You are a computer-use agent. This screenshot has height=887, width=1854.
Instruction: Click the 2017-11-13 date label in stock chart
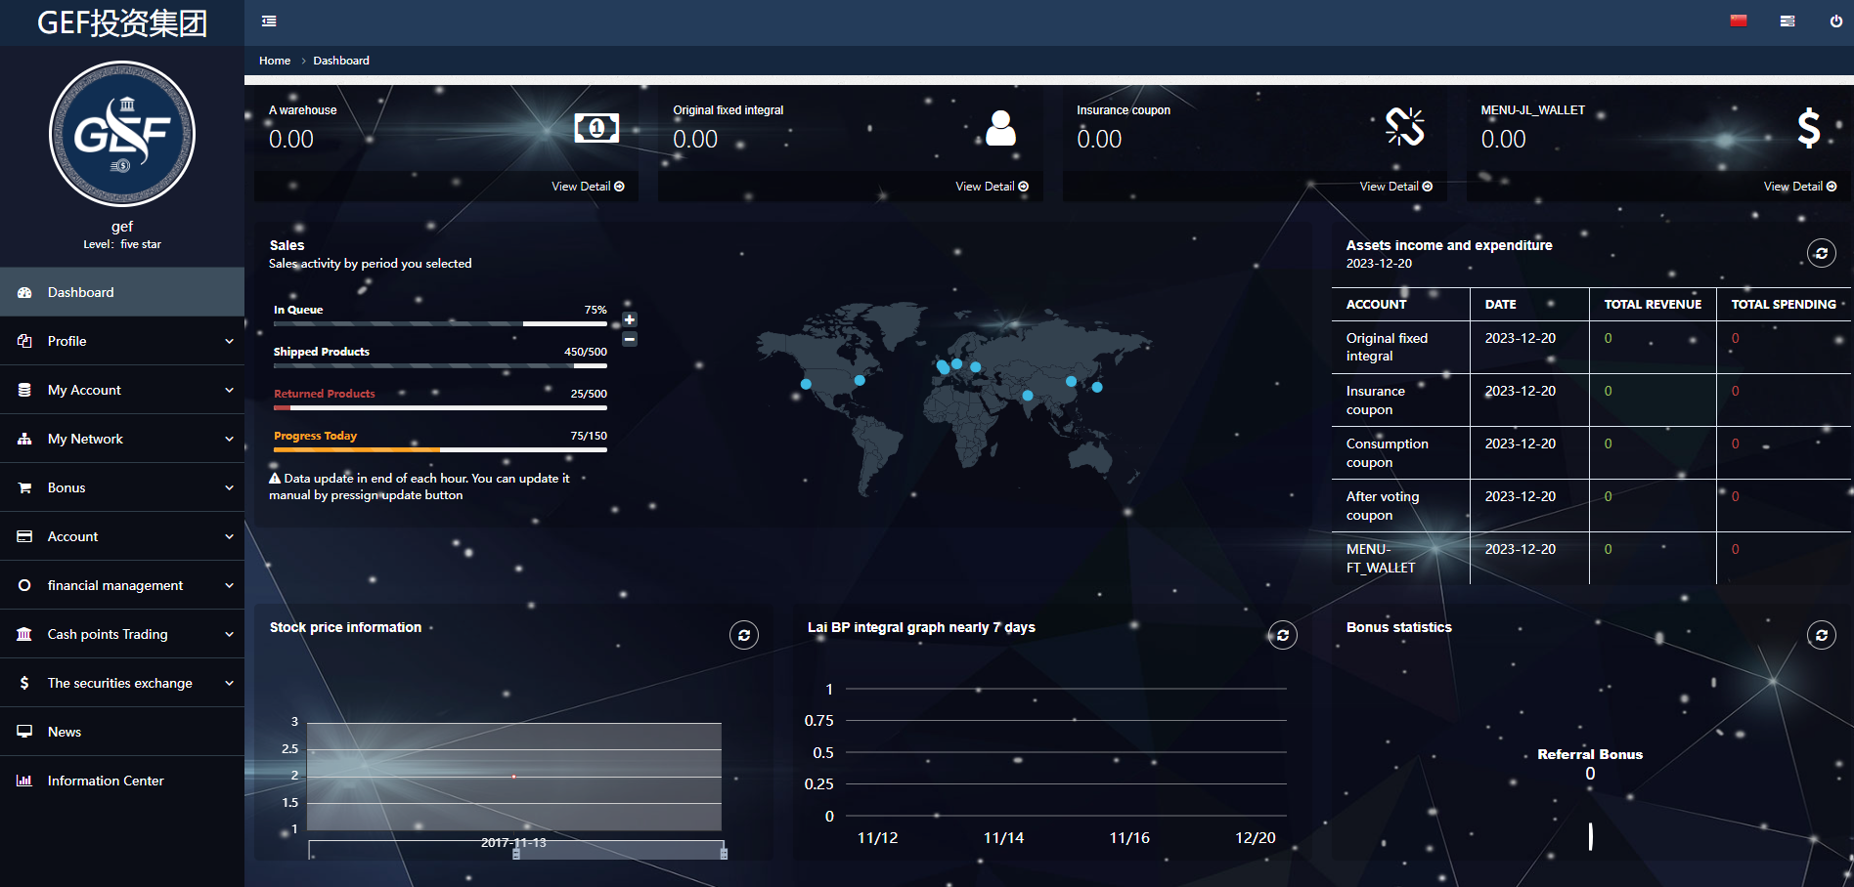(x=513, y=842)
